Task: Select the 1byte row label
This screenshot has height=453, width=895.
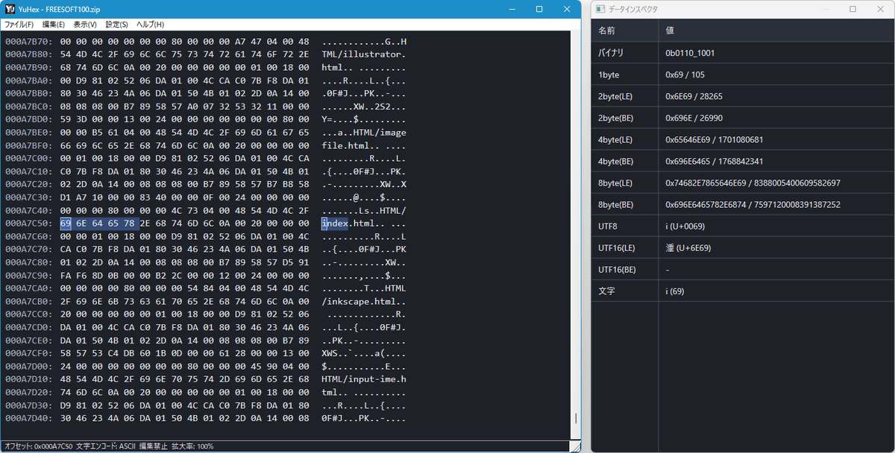Action: 609,75
